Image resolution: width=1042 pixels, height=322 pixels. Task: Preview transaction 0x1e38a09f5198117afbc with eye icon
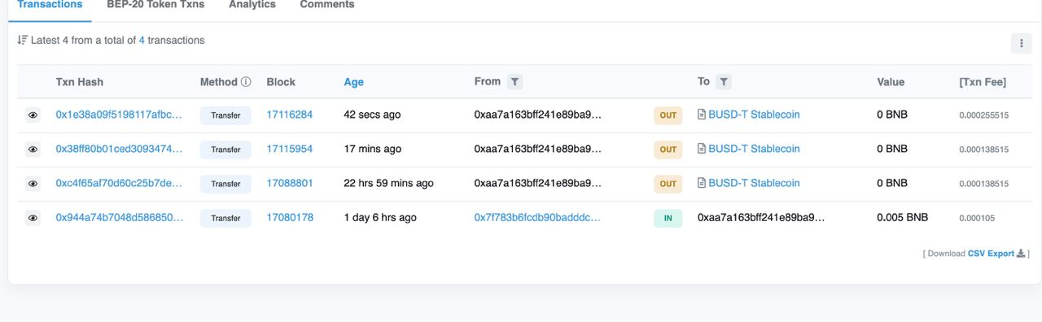click(x=33, y=115)
